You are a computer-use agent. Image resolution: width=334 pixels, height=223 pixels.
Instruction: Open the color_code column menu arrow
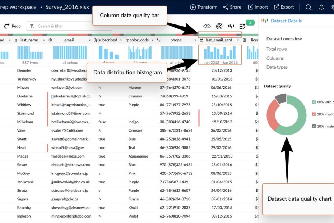click(153, 40)
